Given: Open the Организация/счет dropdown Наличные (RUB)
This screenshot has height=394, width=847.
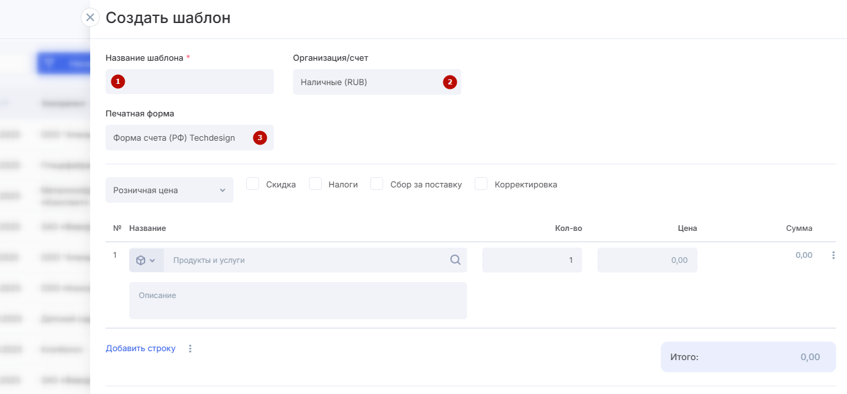Looking at the screenshot, I should 368,82.
